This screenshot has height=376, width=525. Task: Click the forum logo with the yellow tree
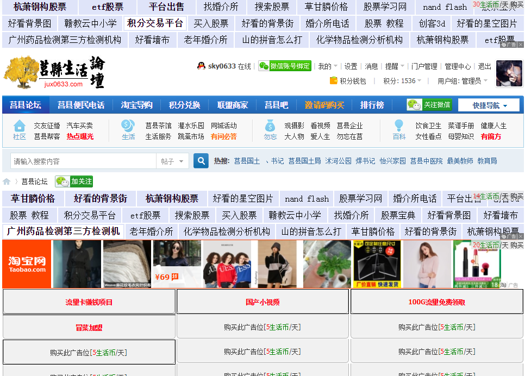[54, 73]
